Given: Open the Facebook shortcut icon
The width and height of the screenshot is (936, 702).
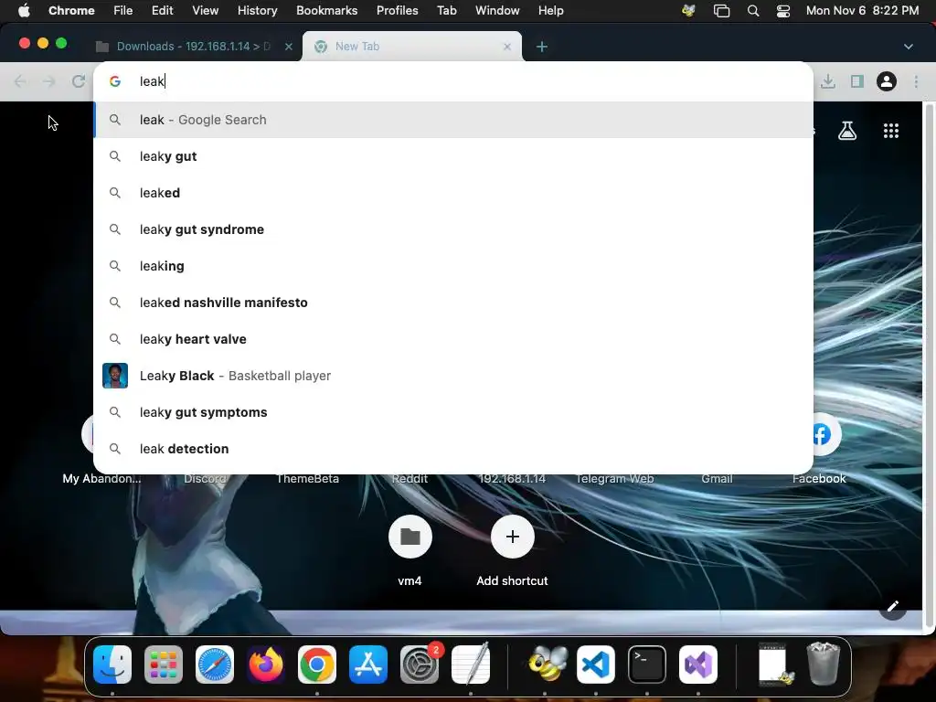Looking at the screenshot, I should [x=822, y=434].
